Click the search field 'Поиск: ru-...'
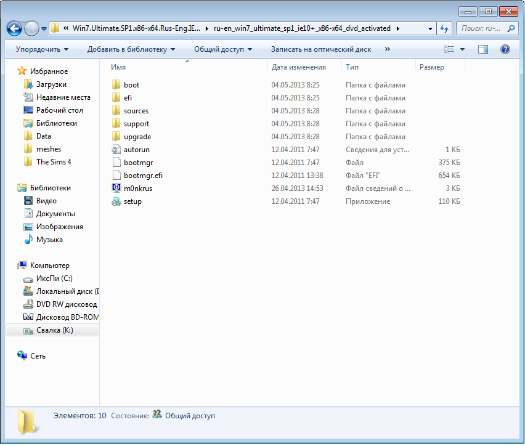 pyautogui.click(x=481, y=28)
